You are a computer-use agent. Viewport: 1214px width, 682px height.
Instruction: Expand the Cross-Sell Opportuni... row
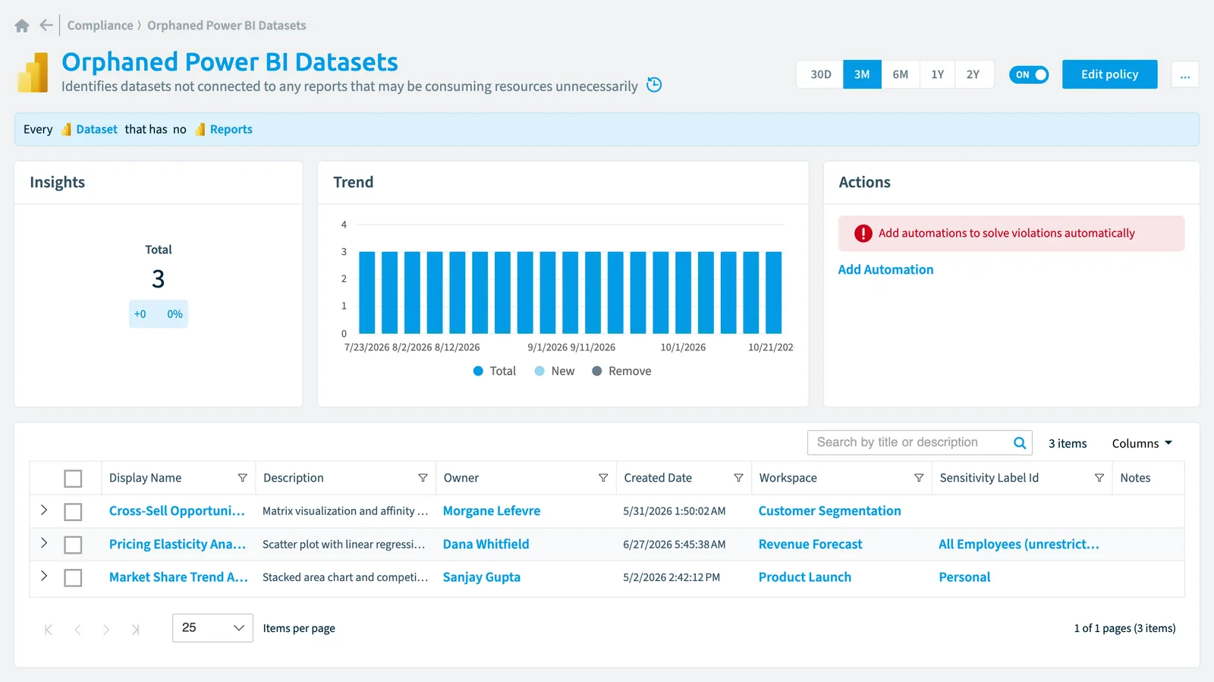tap(44, 511)
